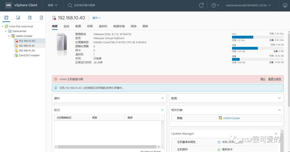Collapse the Datacenter tree node

pyautogui.click(x=6, y=31)
